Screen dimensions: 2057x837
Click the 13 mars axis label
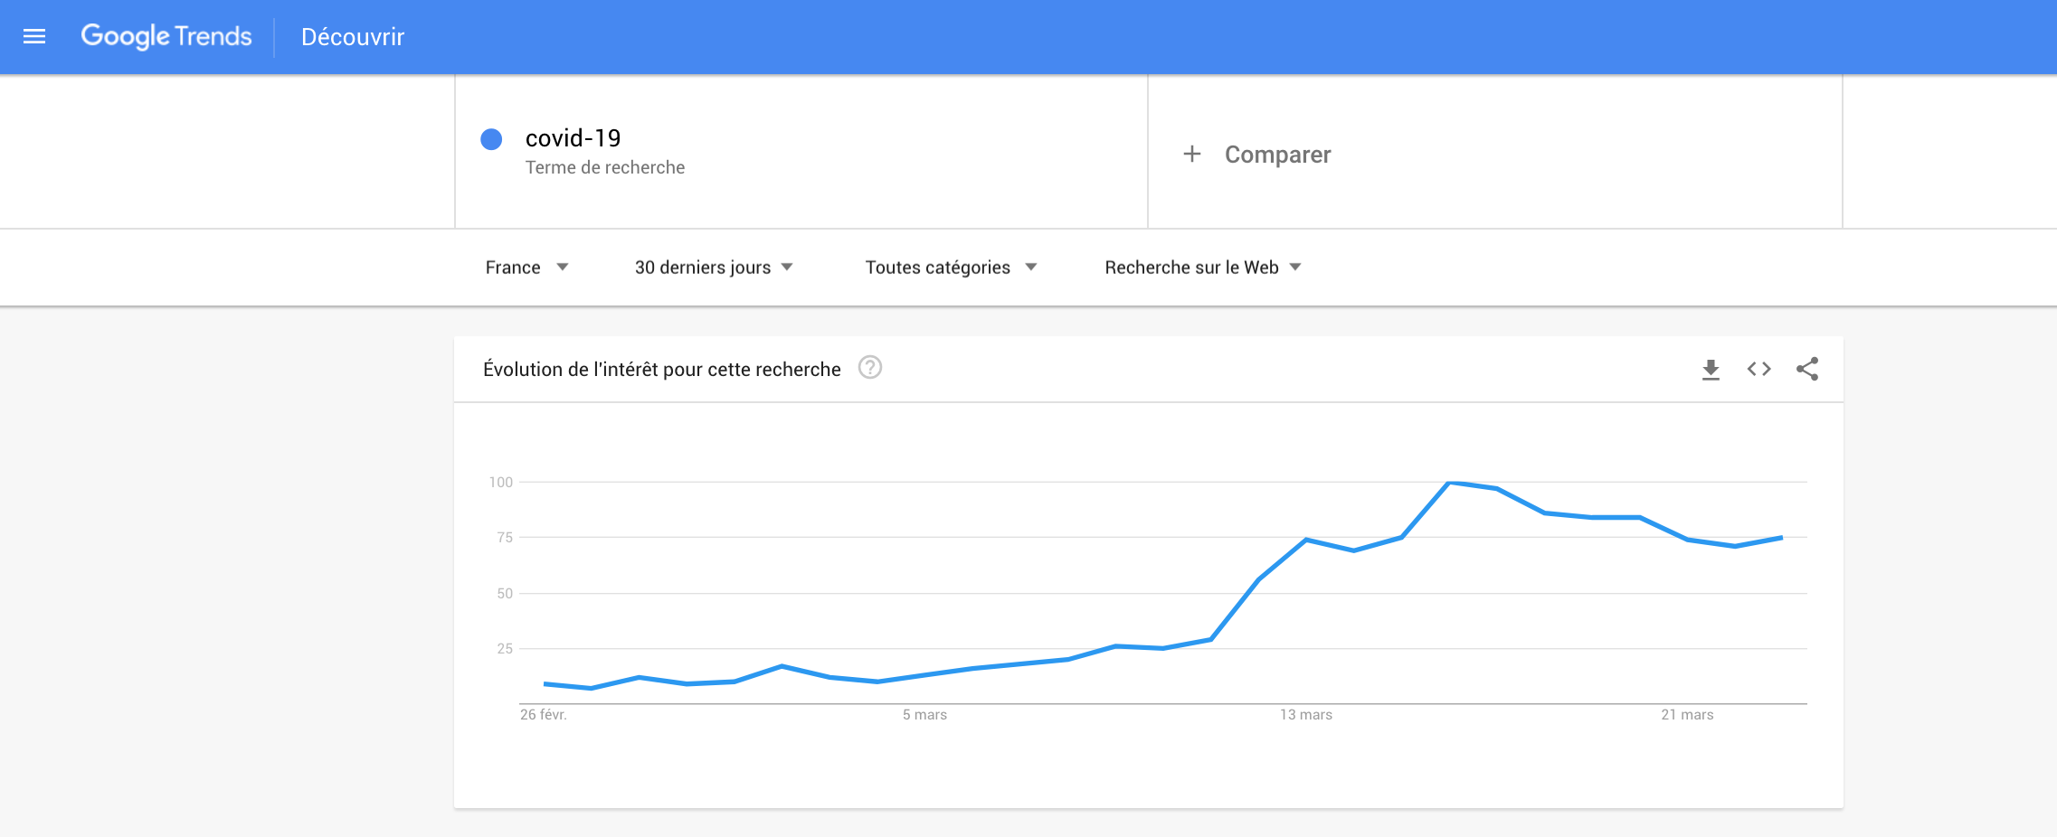click(1305, 715)
